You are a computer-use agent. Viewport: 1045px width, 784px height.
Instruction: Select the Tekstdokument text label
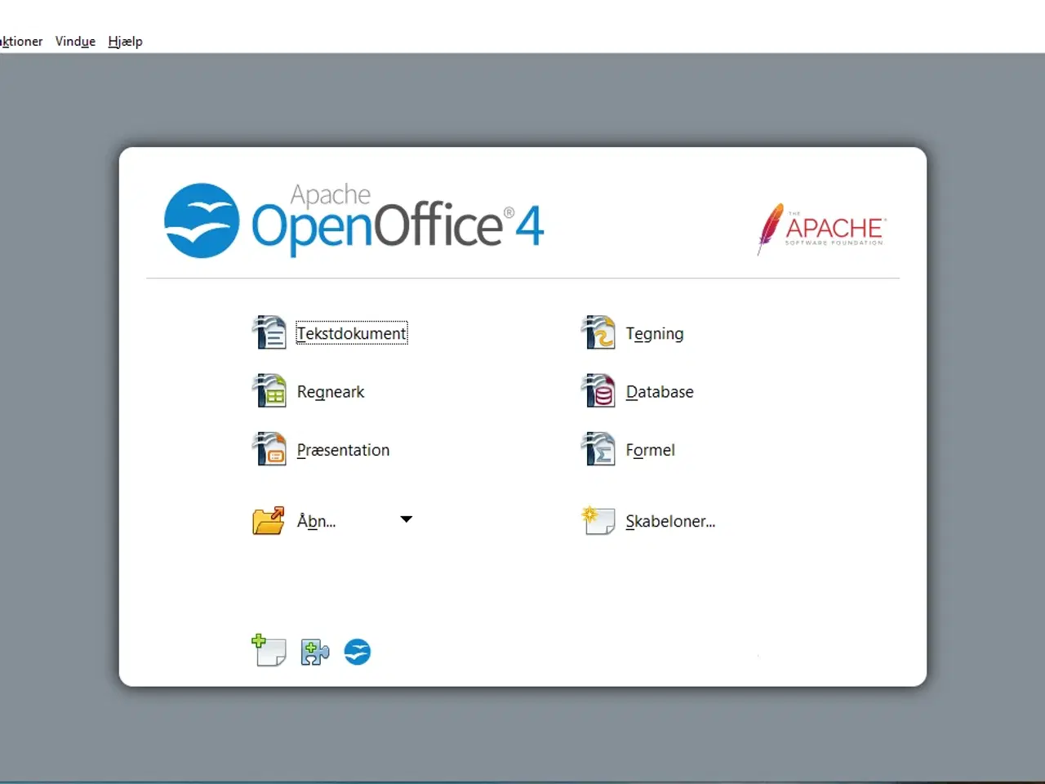351,333
